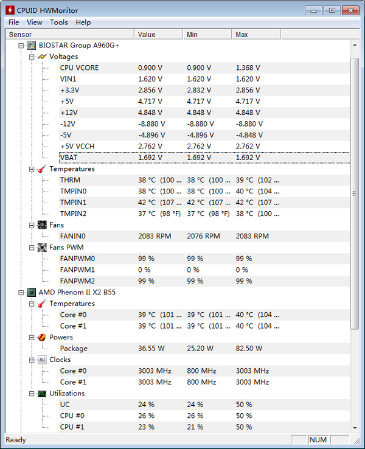This screenshot has width=365, height=449.
Task: Select the FANIN0 row
Action: [204, 236]
